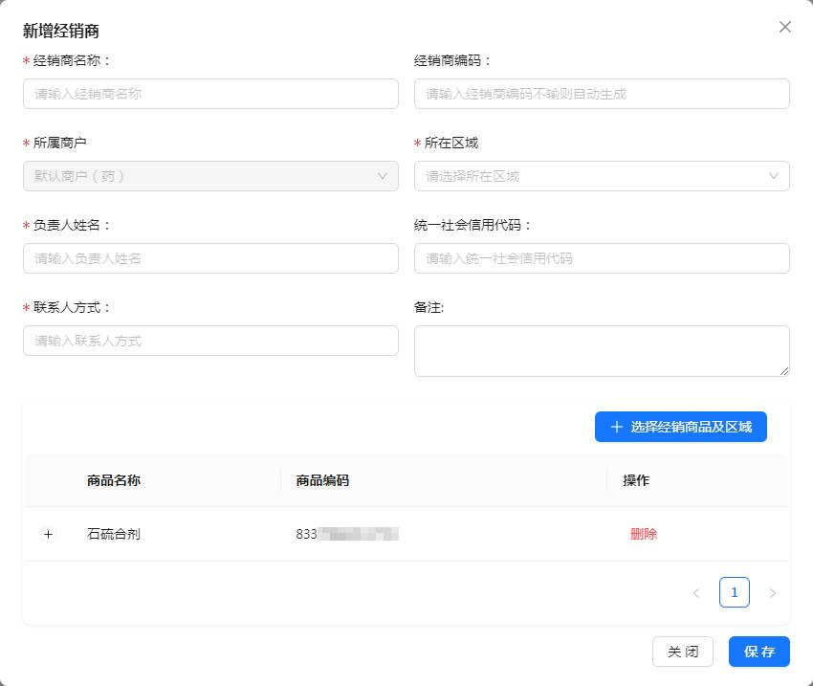The height and width of the screenshot is (686, 813).
Task: Click the 统一社会信用代码 input field
Action: [x=602, y=258]
